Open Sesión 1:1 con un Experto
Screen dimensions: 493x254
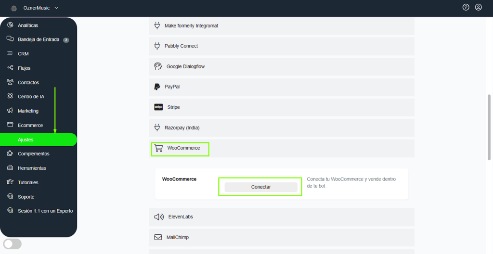point(45,211)
